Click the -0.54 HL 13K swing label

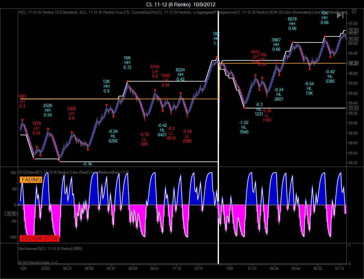(309, 88)
